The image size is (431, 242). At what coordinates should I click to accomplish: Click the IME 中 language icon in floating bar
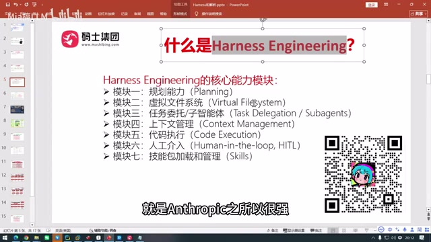pos(390,229)
